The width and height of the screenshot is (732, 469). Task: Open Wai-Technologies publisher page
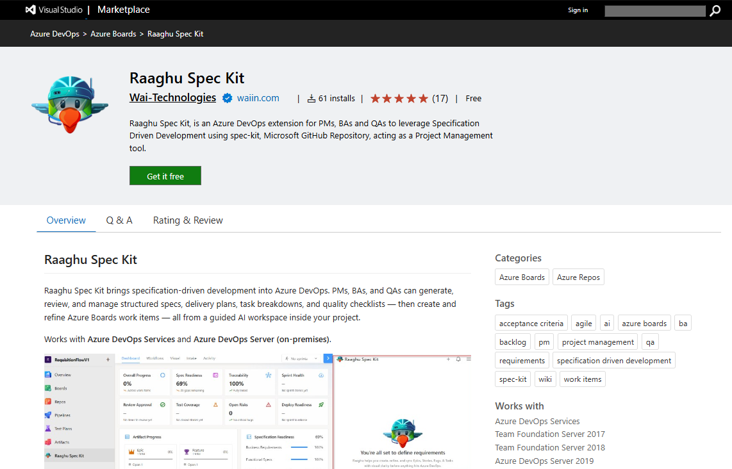pyautogui.click(x=172, y=97)
